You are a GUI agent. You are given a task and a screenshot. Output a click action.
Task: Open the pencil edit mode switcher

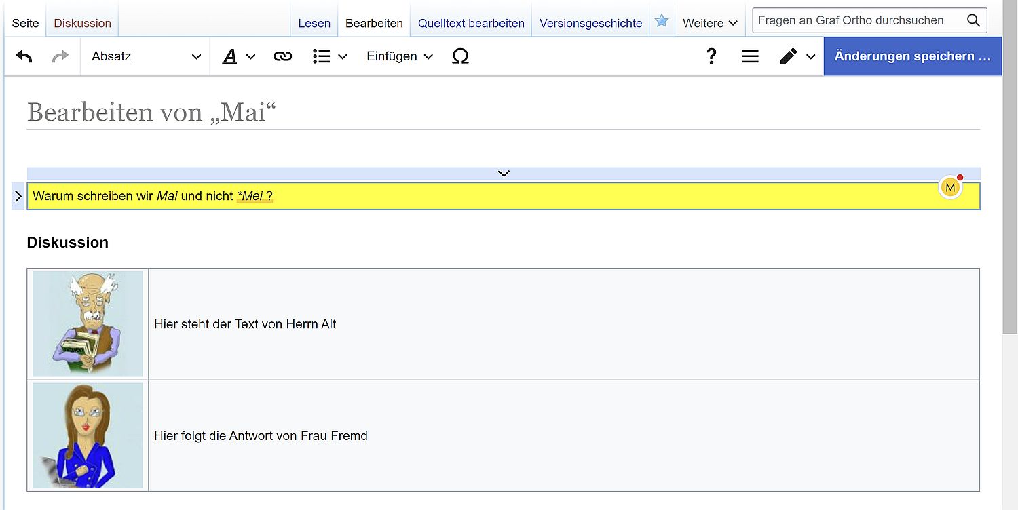coord(797,56)
